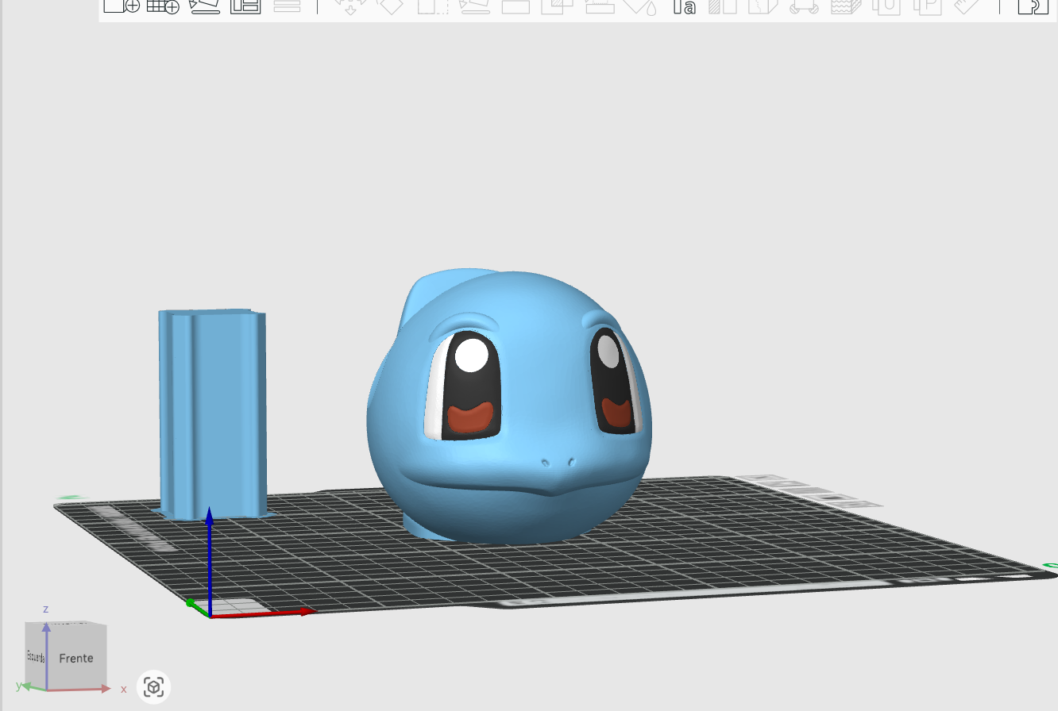This screenshot has width=1058, height=711.
Task: Click the camera fit-view icon near cube
Action: click(154, 687)
